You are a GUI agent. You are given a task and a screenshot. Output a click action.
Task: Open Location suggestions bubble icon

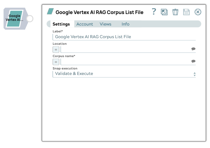pos(193,49)
